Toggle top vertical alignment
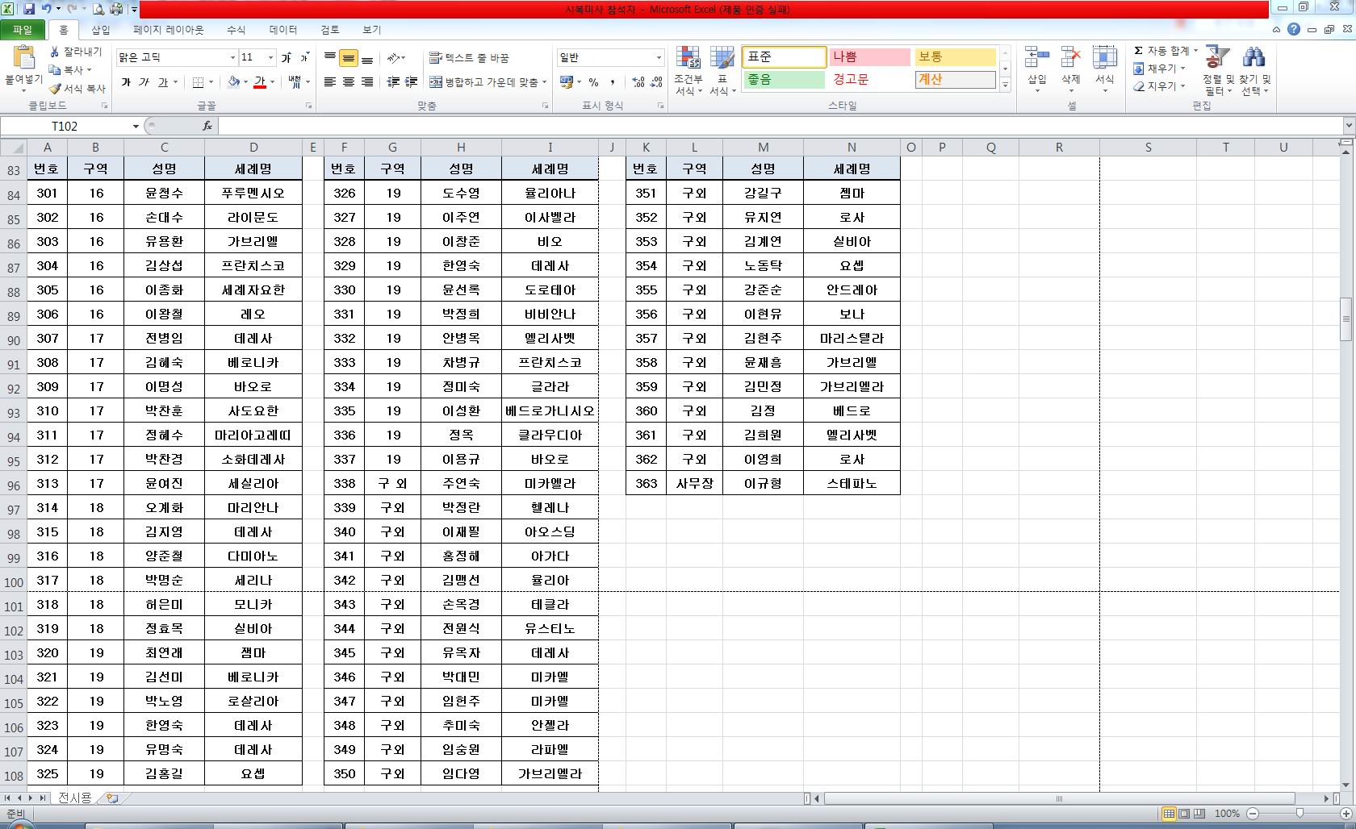Viewport: 1356px width, 829px height. (330, 58)
